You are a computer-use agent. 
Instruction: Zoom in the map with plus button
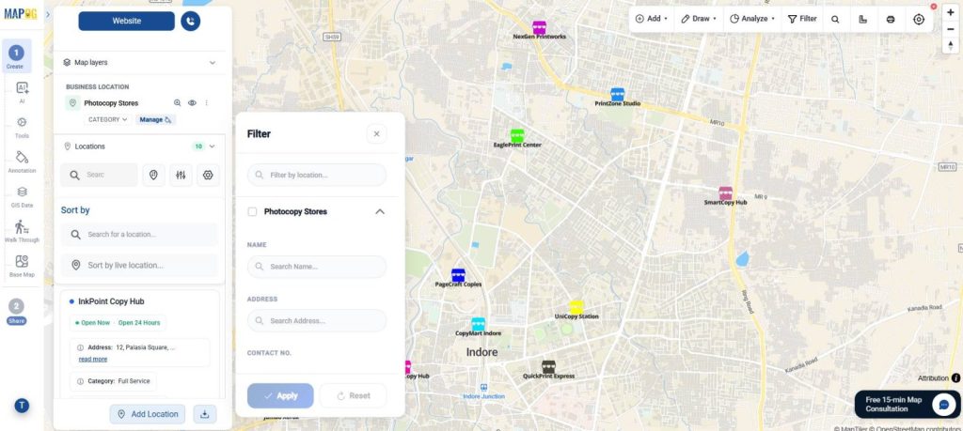(x=951, y=13)
